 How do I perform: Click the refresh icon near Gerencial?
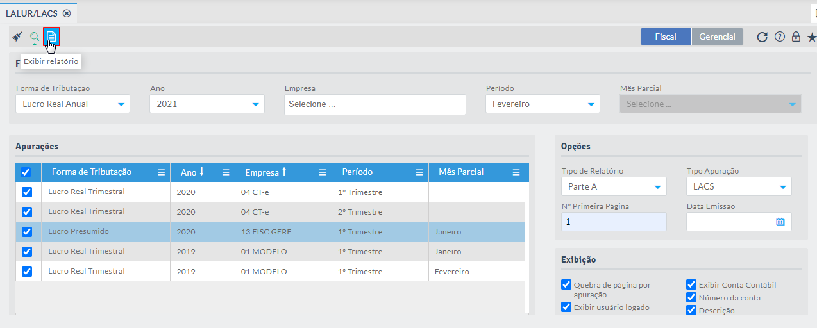762,37
